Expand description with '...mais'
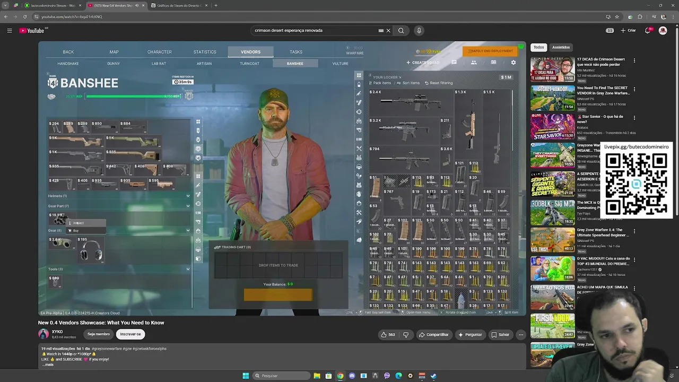The width and height of the screenshot is (679, 382). (x=48, y=364)
